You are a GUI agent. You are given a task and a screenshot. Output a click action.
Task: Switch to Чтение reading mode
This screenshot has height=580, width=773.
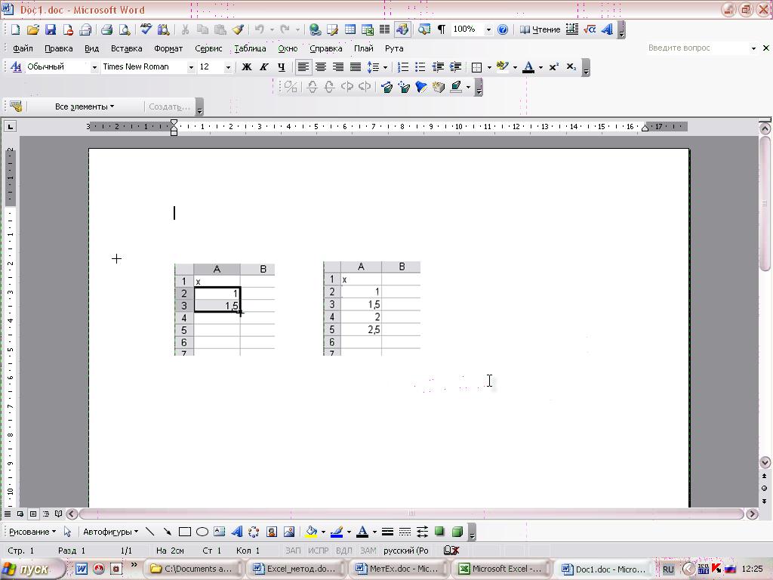[x=540, y=29]
